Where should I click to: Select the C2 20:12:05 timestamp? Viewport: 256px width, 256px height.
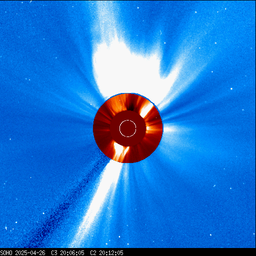pos(106,253)
